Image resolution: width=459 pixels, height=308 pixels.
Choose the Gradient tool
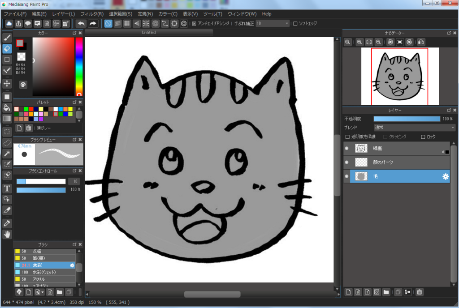tap(7, 119)
